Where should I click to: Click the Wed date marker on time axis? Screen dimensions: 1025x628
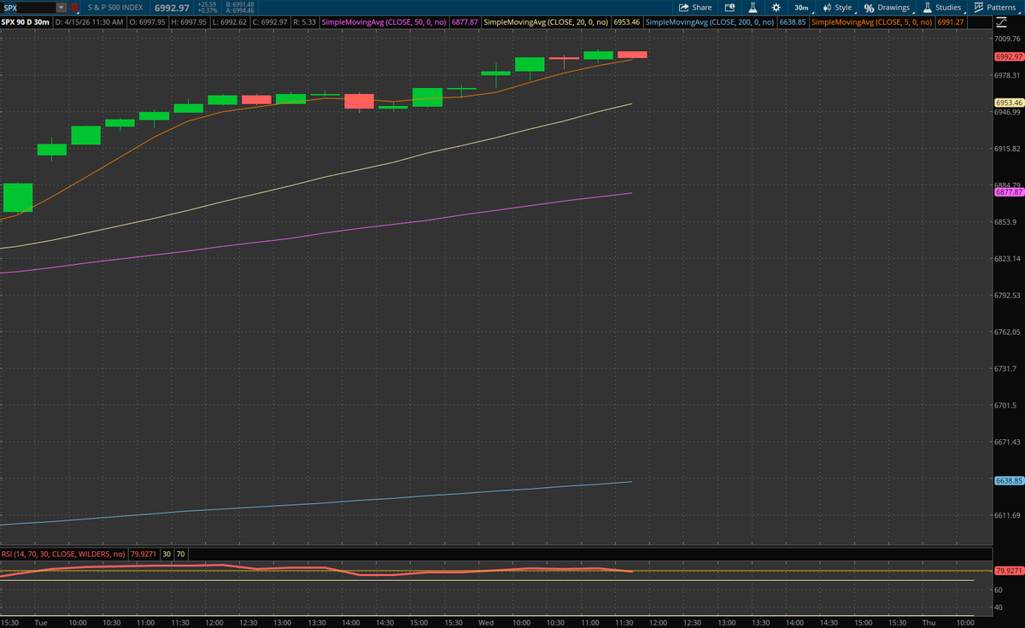pos(487,622)
